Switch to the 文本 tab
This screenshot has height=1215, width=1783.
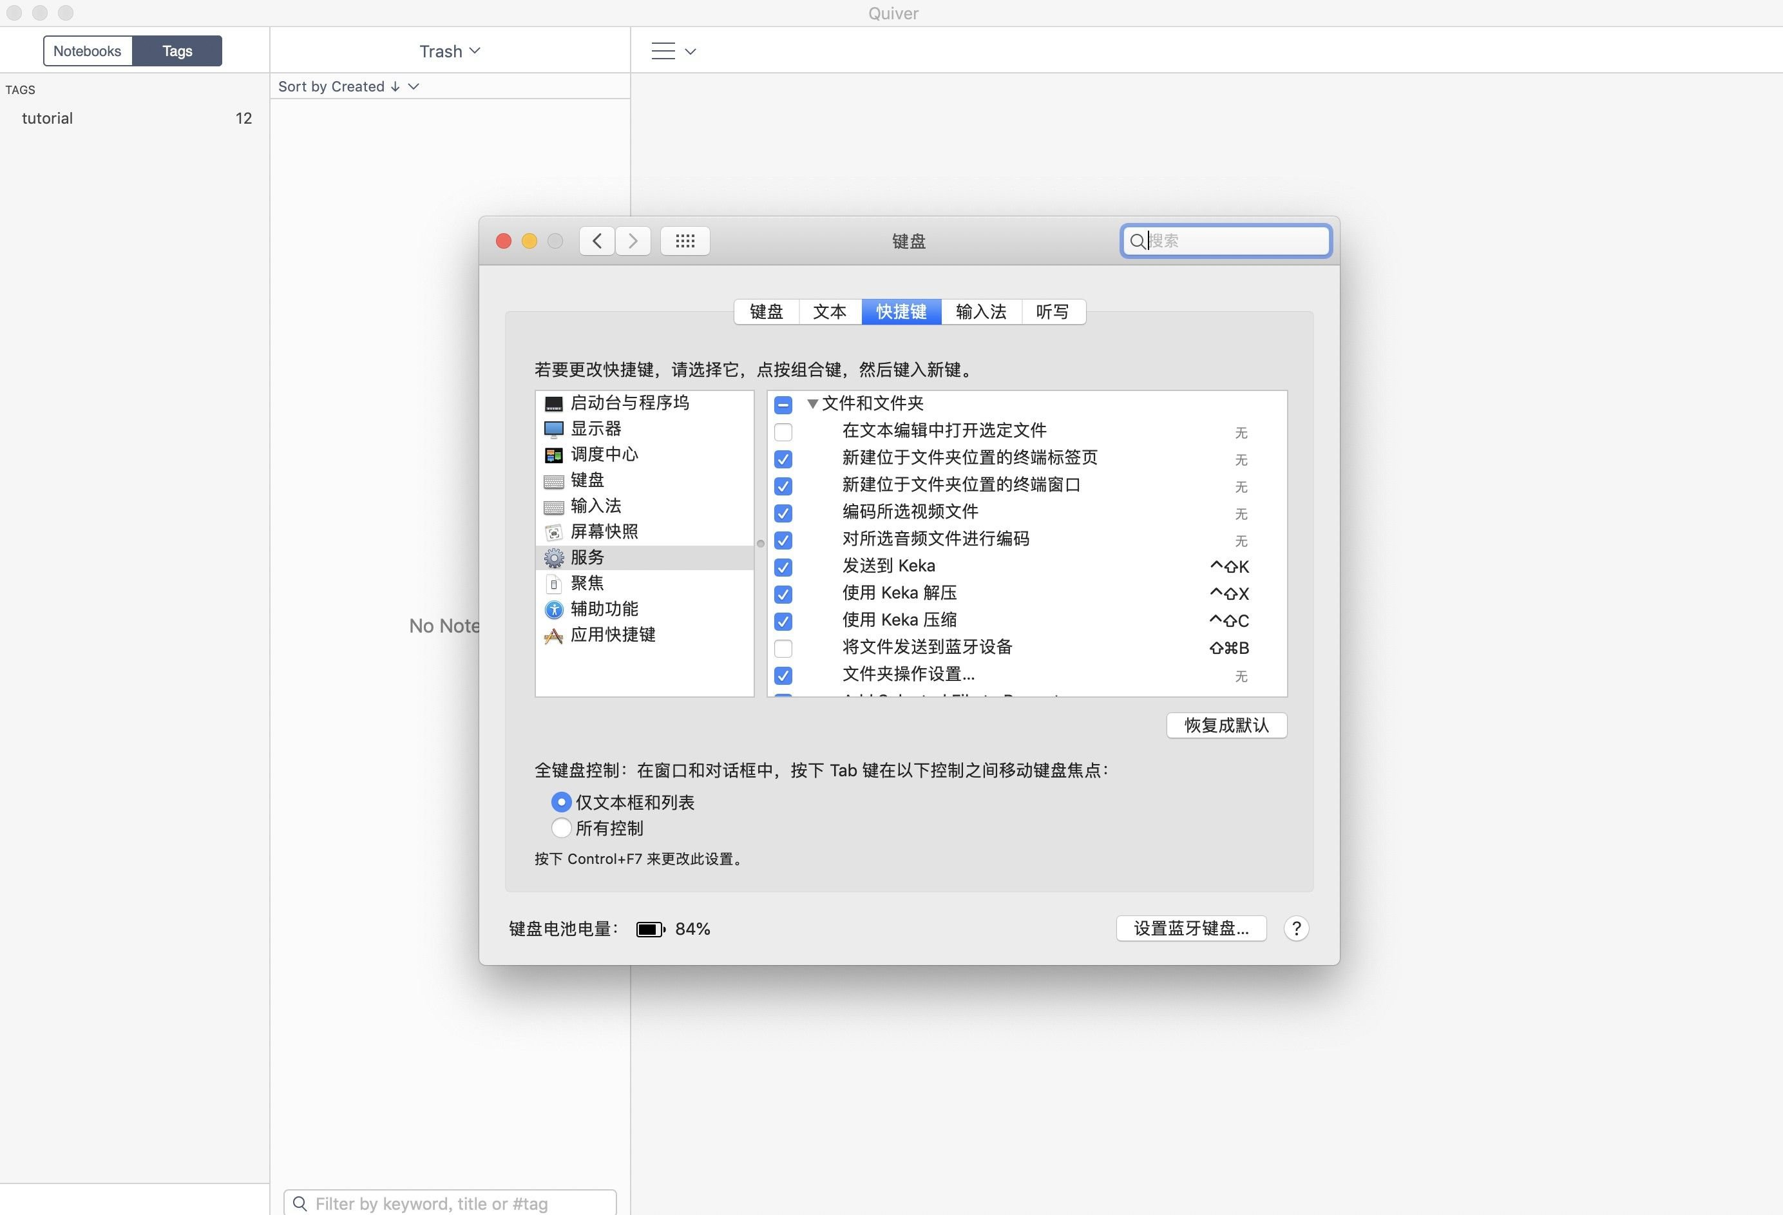[x=830, y=312]
